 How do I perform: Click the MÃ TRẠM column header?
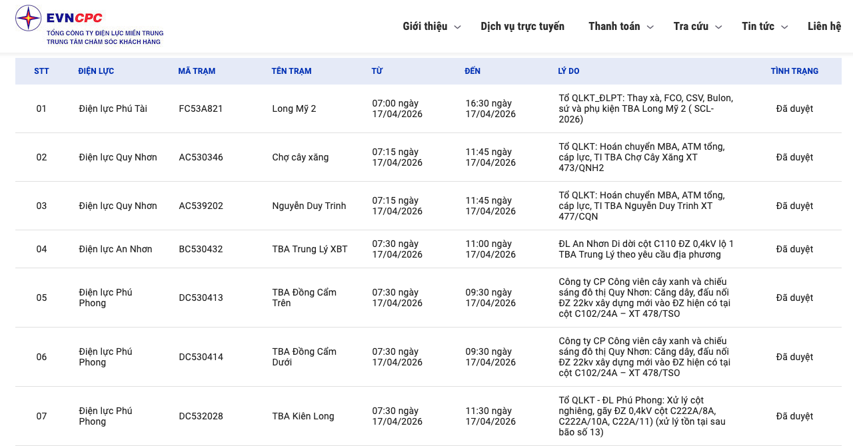[x=197, y=71]
